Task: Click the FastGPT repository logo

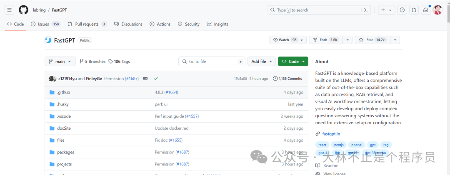Action: 48,40
